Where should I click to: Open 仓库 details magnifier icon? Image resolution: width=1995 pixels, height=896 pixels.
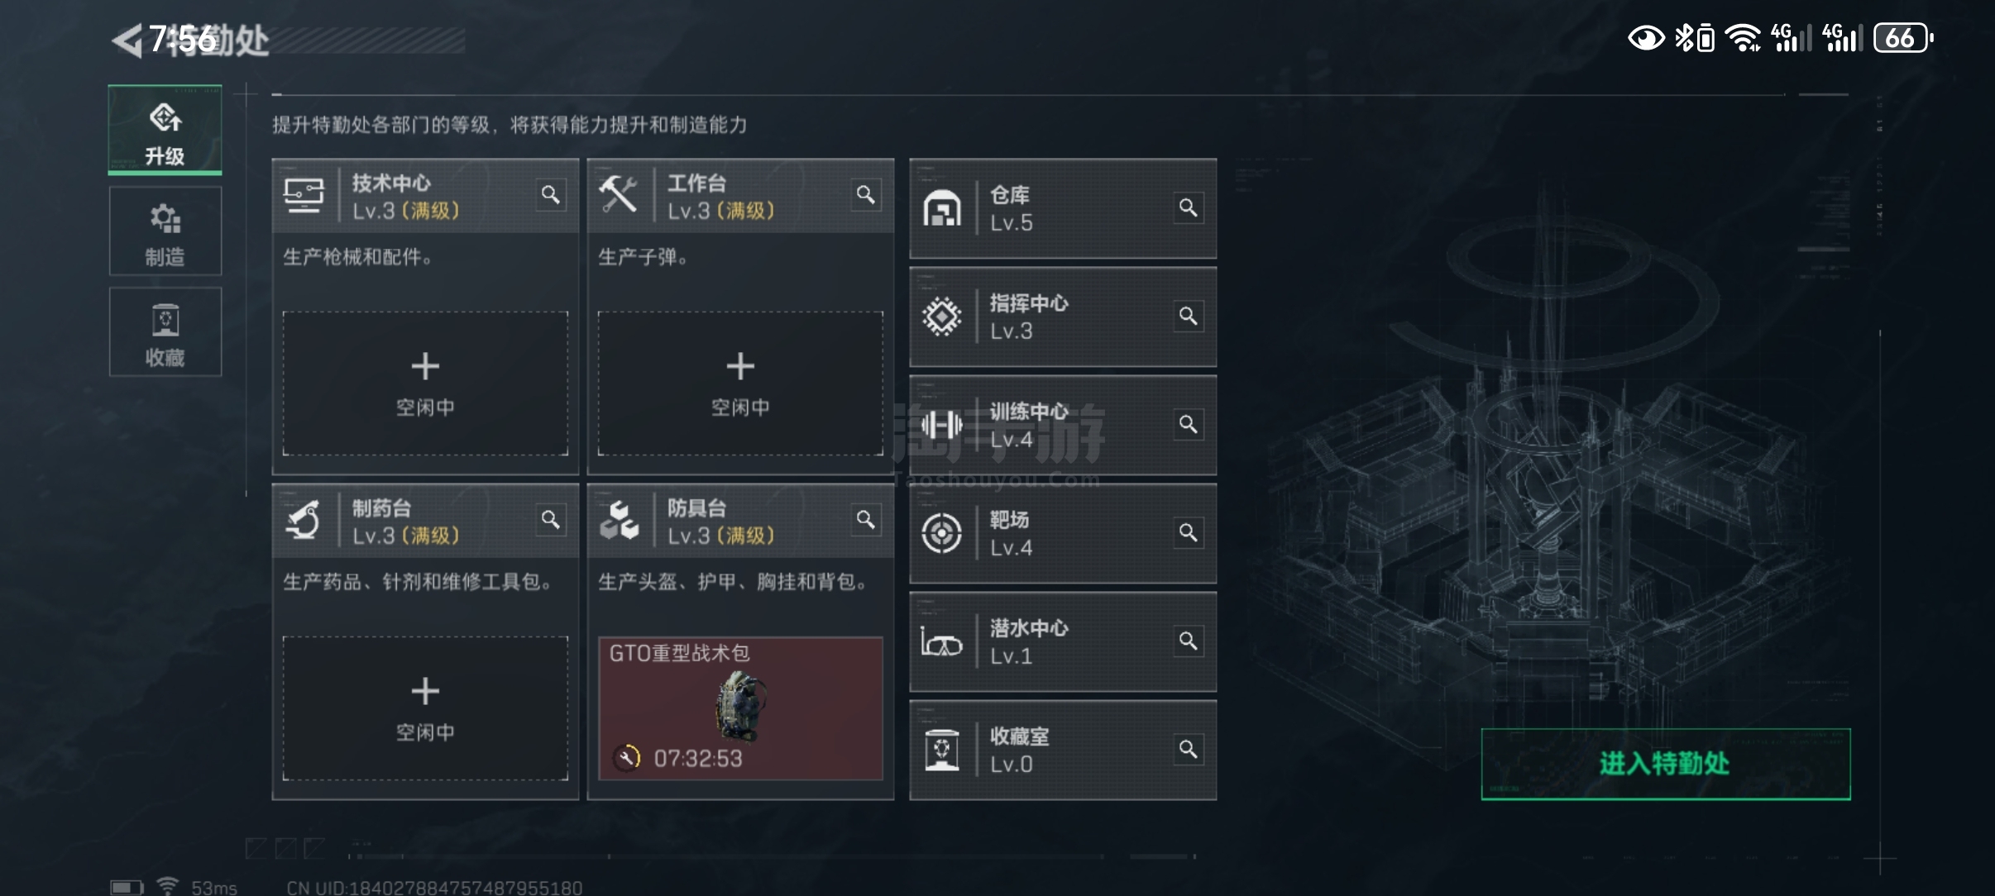pyautogui.click(x=1189, y=207)
